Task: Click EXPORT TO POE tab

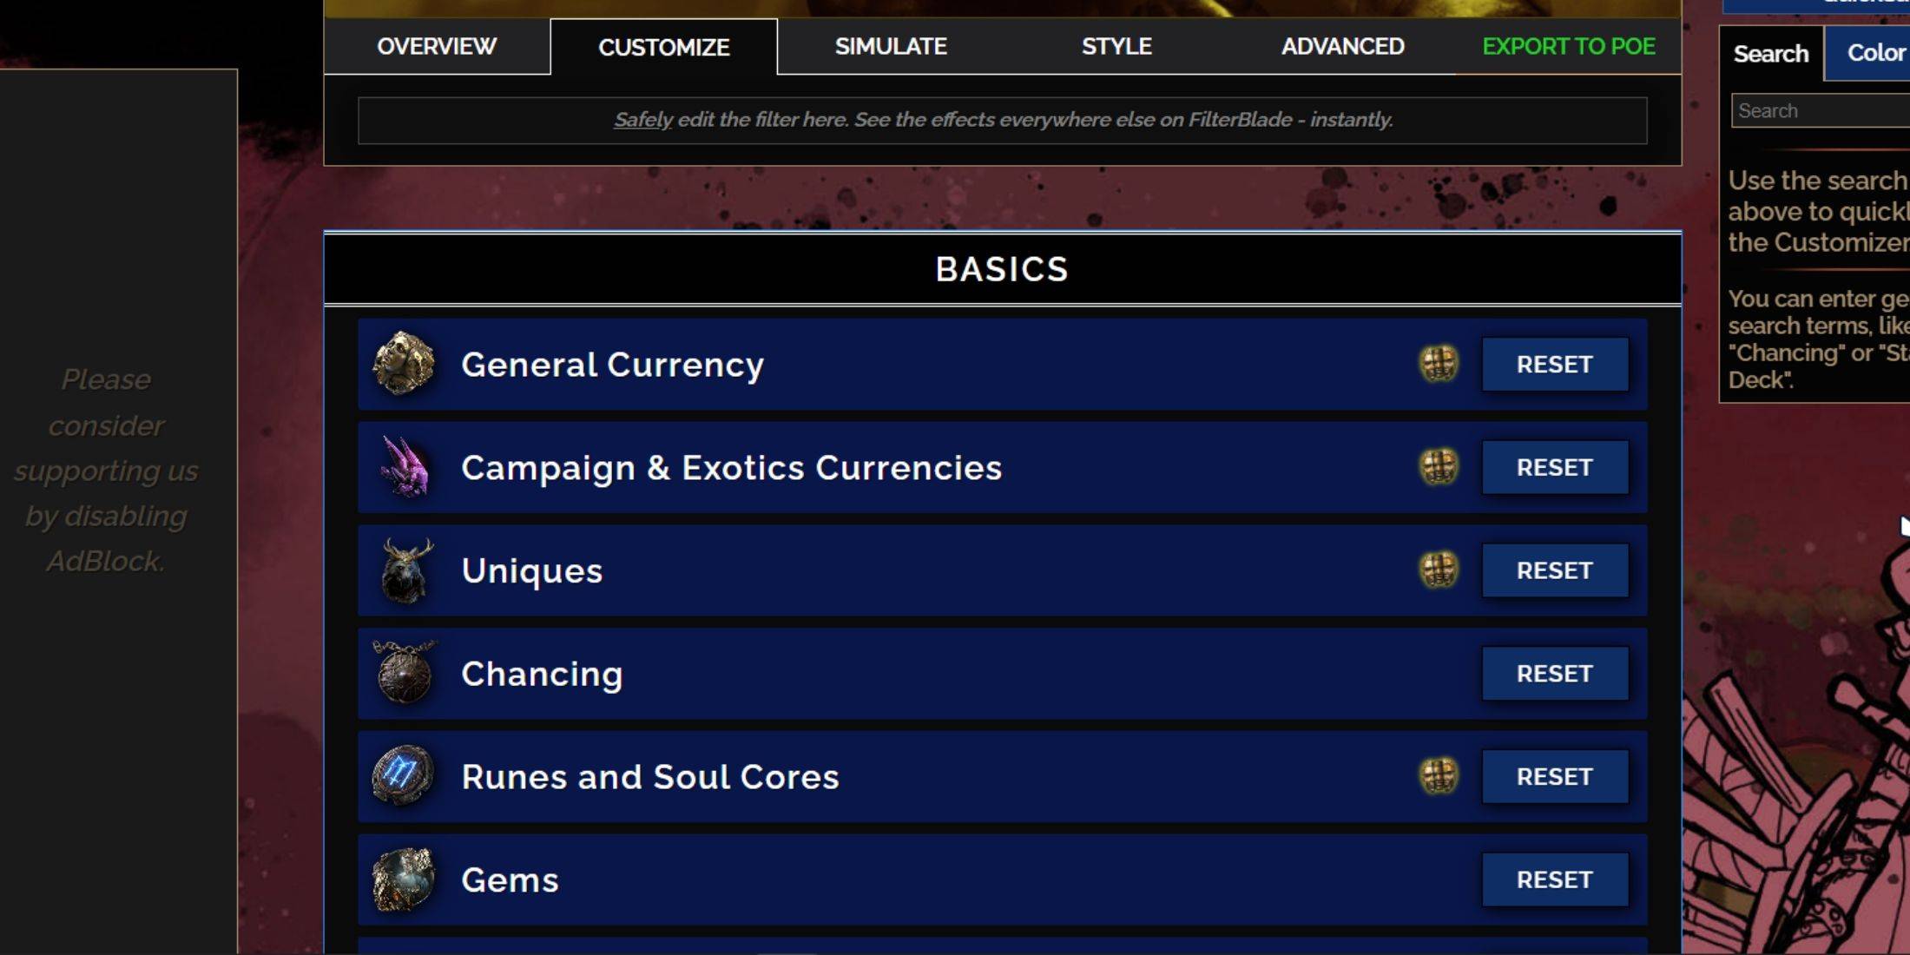Action: 1569,46
